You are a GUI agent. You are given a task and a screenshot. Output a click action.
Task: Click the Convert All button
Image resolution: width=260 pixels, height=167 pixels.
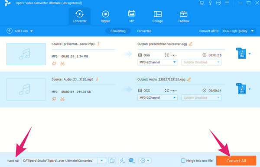click(236, 161)
